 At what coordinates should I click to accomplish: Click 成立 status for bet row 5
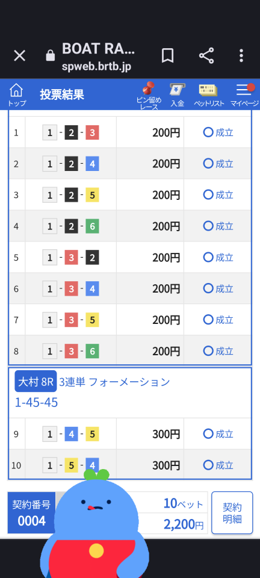click(x=218, y=257)
